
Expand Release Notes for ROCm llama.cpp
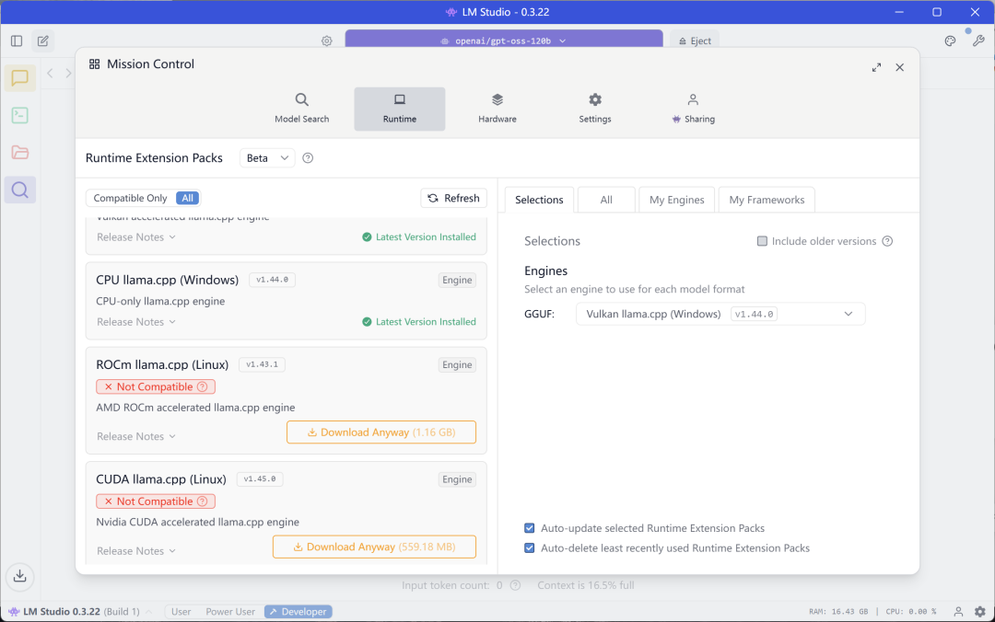135,436
